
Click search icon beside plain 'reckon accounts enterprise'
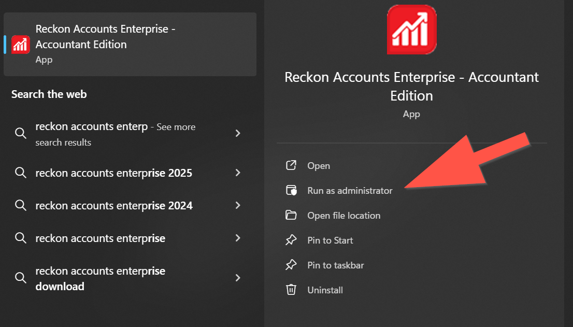pyautogui.click(x=21, y=238)
